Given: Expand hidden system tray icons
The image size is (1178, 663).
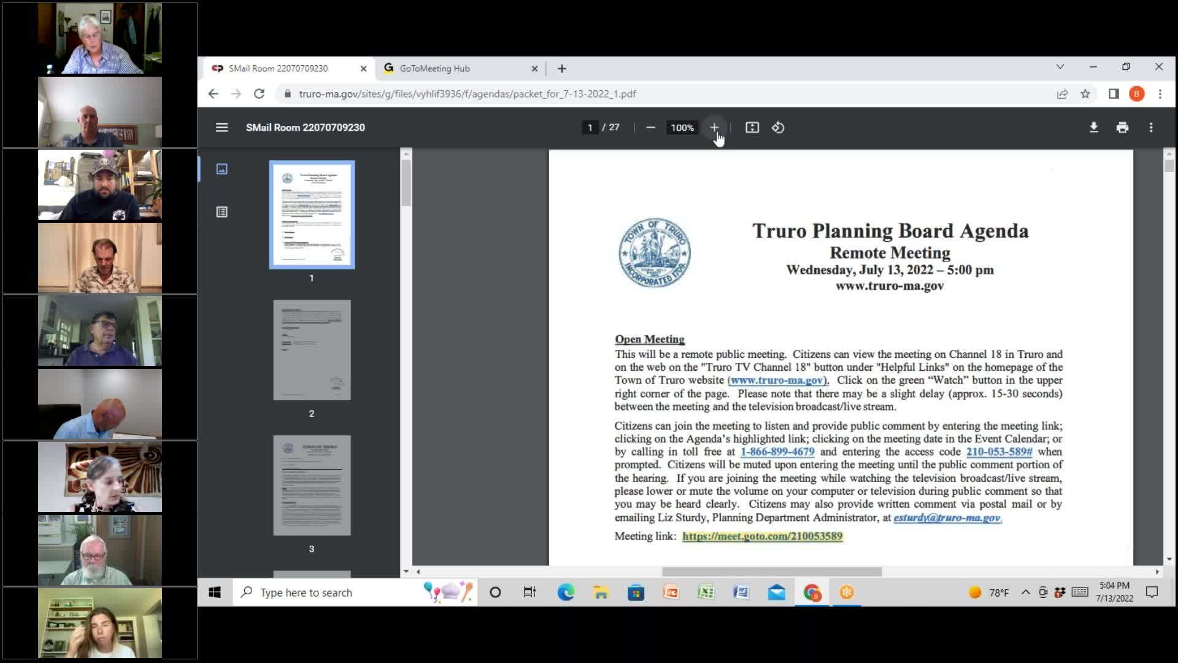Looking at the screenshot, I should coord(1025,592).
